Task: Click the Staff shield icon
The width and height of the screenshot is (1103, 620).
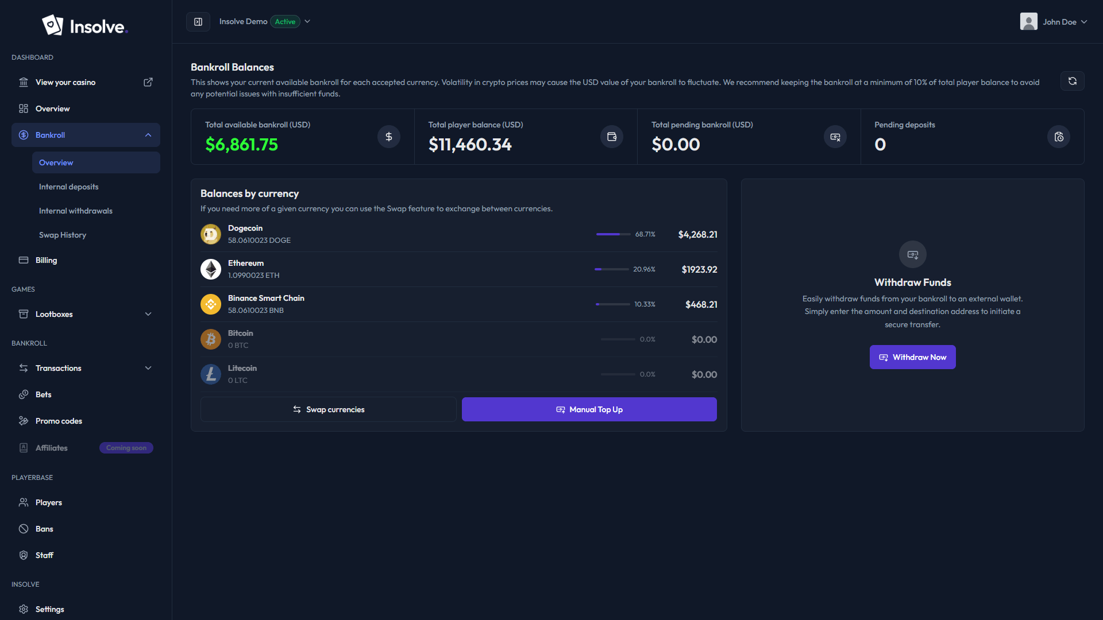Action: tap(24, 555)
